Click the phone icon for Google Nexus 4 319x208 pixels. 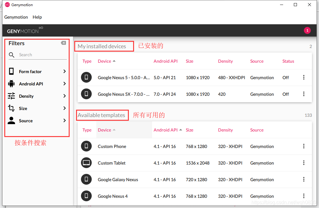(86, 196)
